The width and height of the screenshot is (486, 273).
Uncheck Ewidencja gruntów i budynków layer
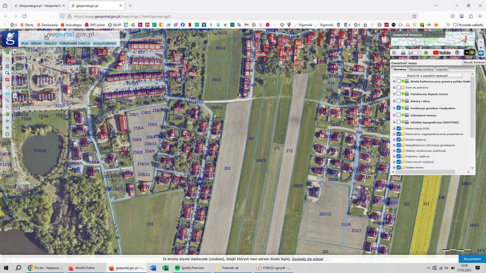tap(399, 108)
